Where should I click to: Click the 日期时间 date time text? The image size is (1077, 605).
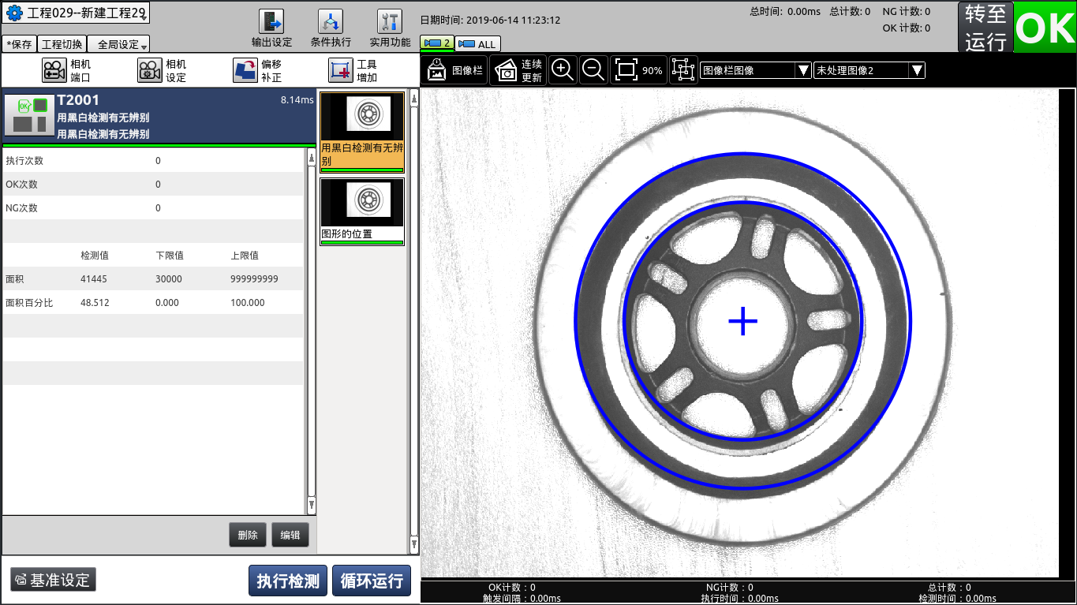[x=490, y=21]
